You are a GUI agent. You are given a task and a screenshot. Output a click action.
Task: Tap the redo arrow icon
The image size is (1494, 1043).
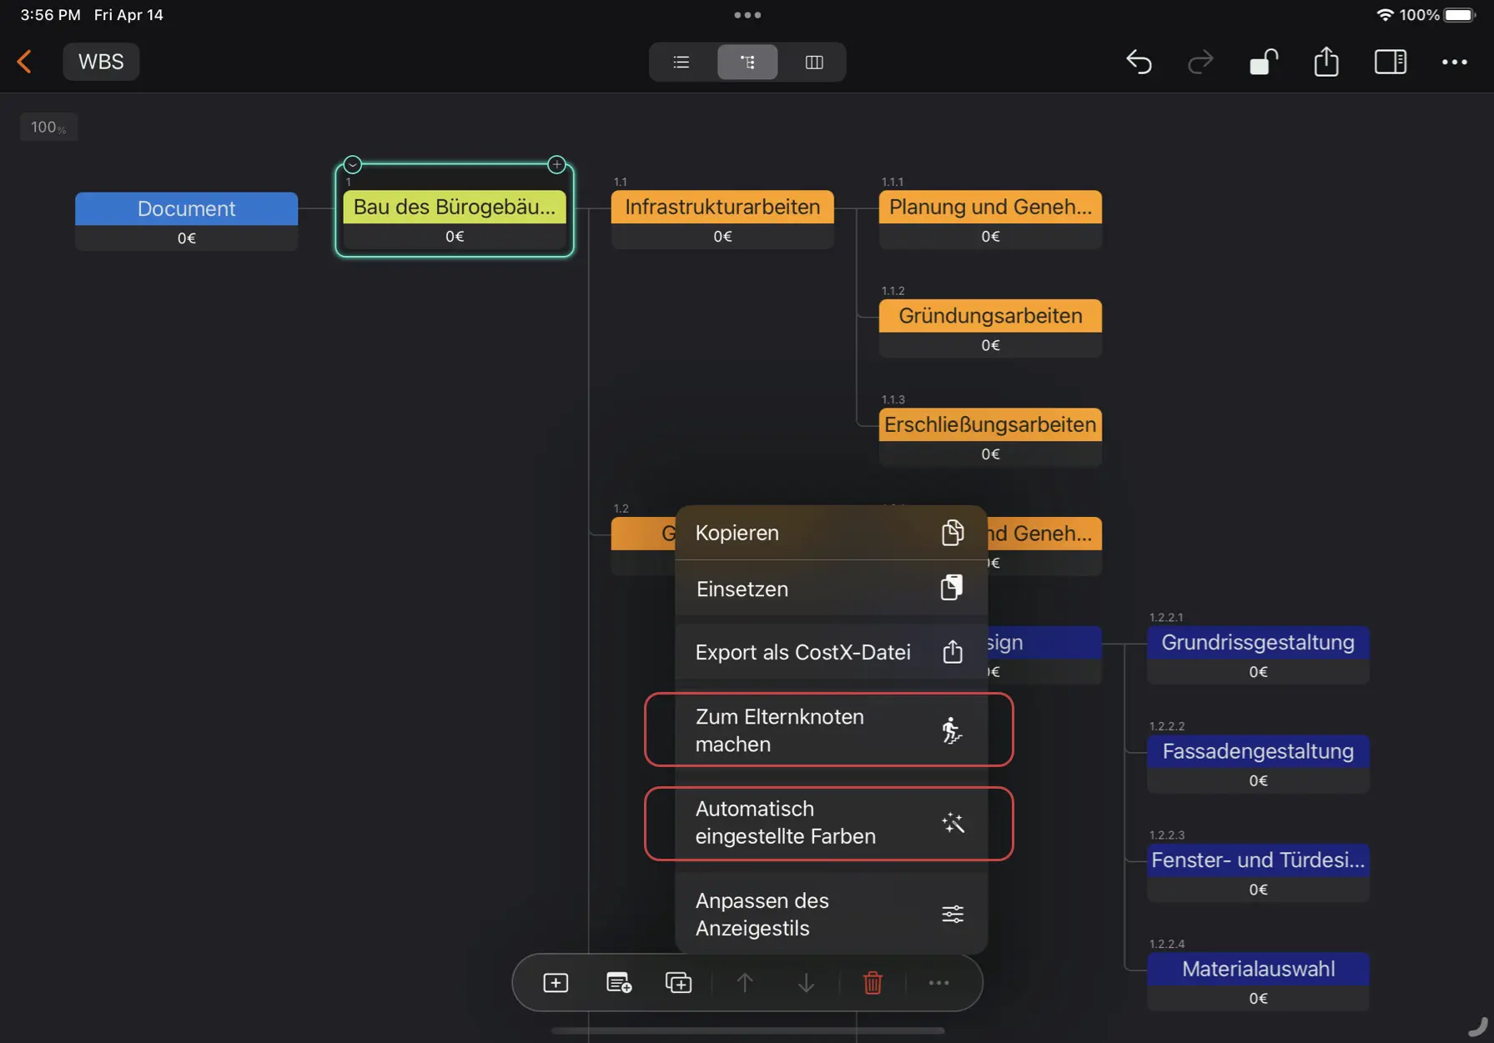1200,62
